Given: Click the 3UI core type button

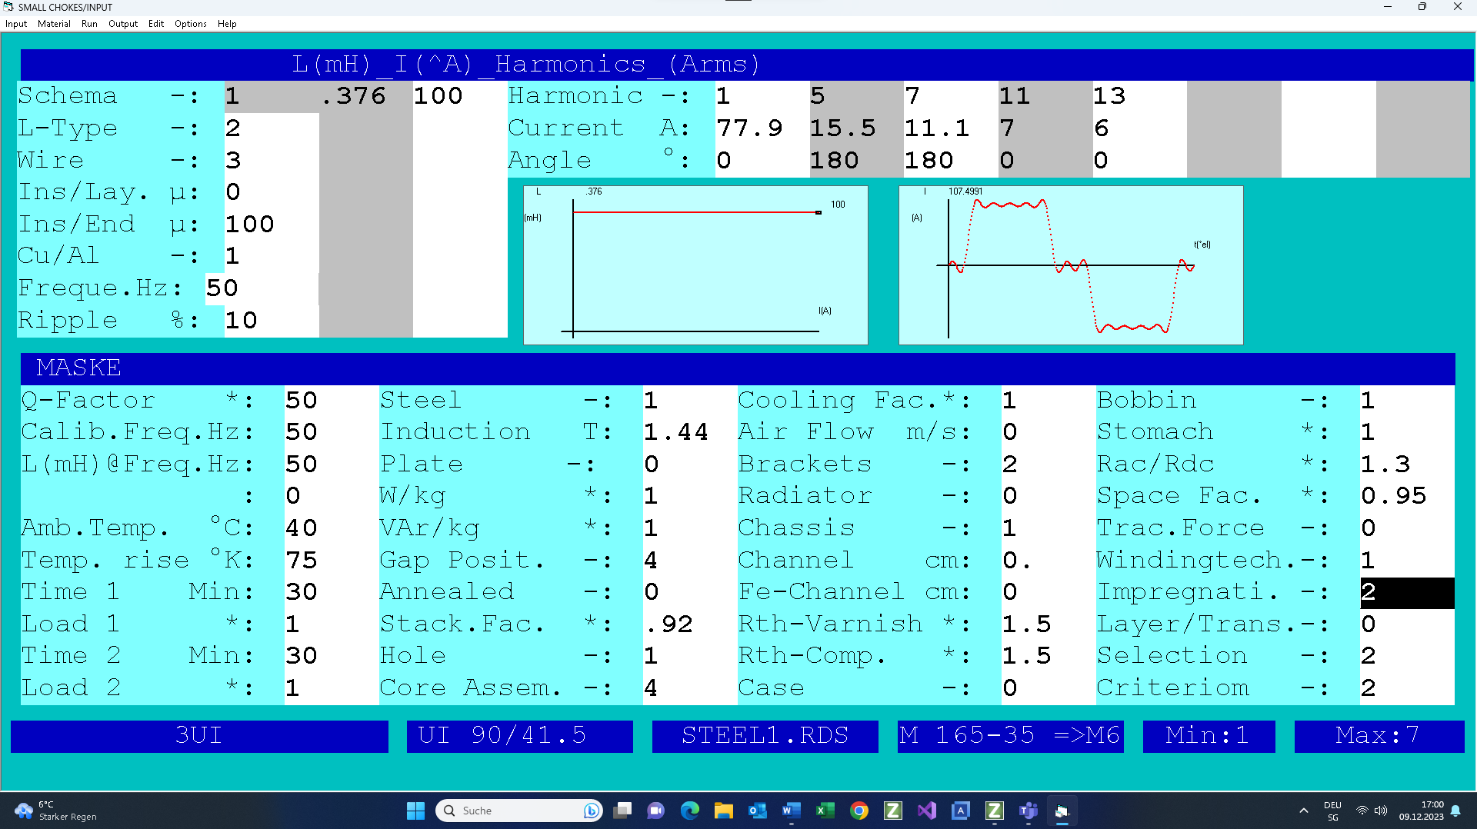Looking at the screenshot, I should point(199,736).
